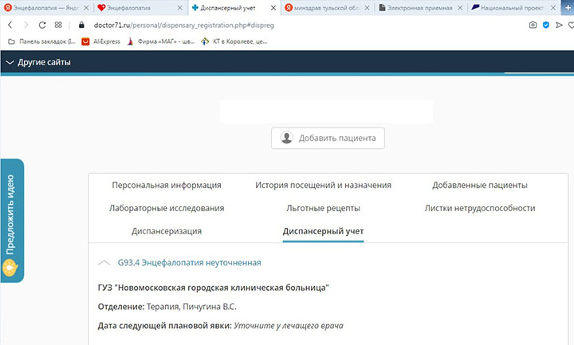Reload the page with the refresh icon
Viewport: 574px width, 345px height.
click(x=41, y=25)
